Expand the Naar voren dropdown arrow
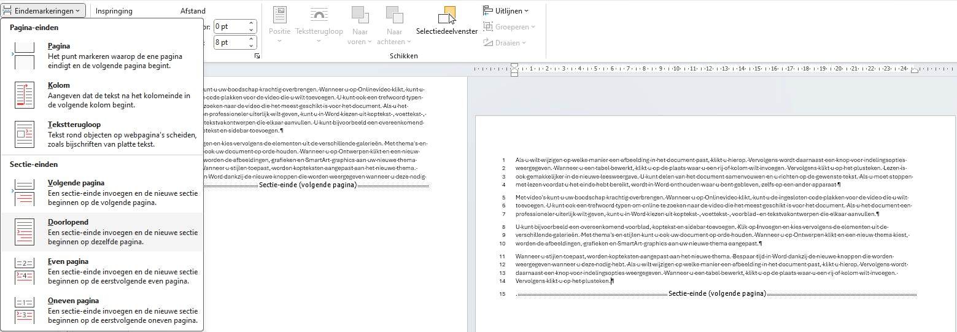 coord(369,42)
